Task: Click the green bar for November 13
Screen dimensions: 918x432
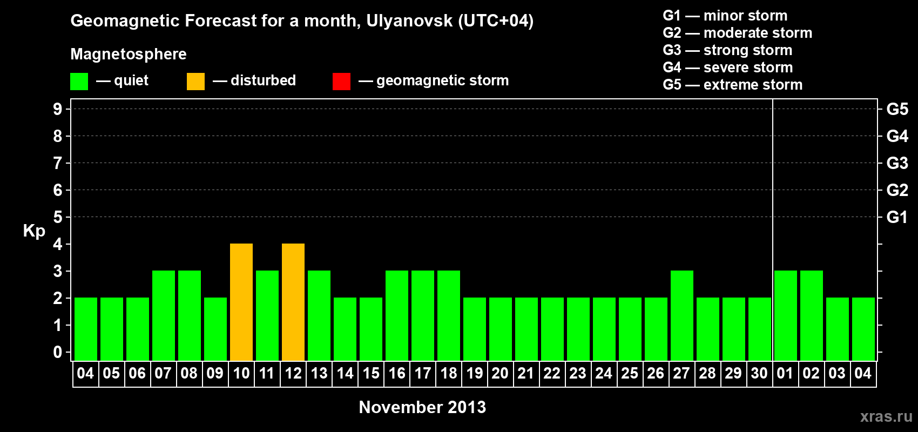Action: click(319, 315)
